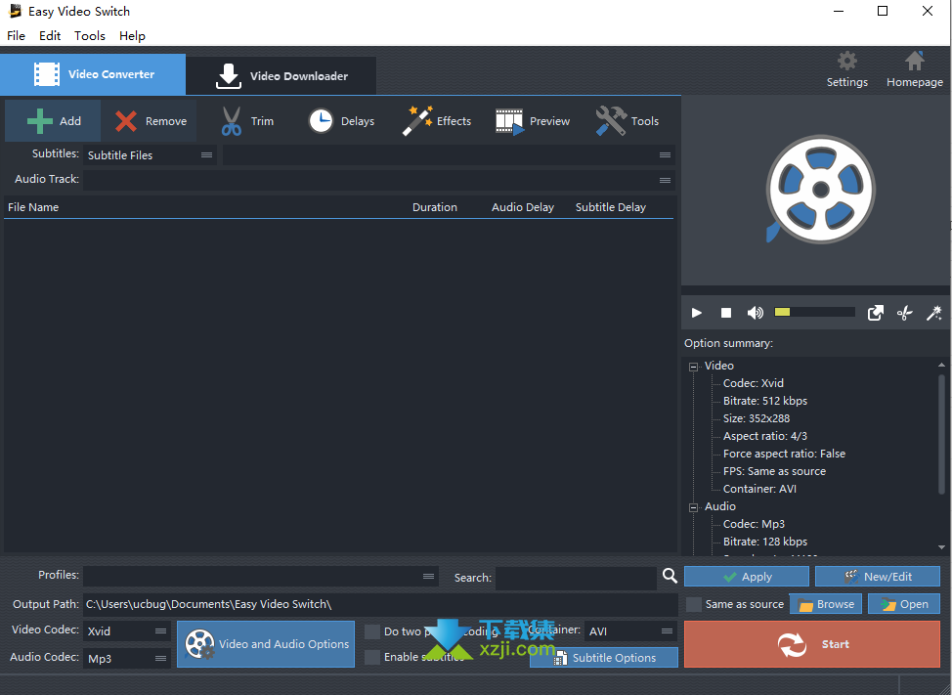Click the Output Path text field
This screenshot has width=952, height=695.
(380, 604)
